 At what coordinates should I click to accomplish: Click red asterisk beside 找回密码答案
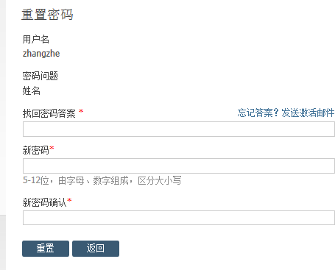81,112
